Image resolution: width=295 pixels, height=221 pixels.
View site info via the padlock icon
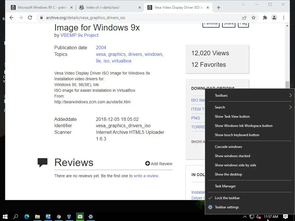41,18
